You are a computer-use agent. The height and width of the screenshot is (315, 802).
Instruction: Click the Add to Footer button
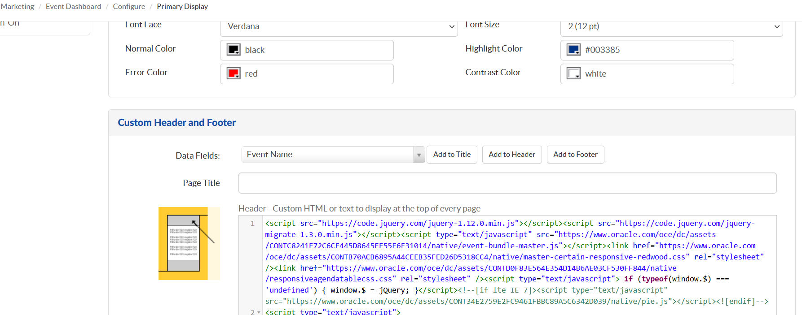pos(575,155)
